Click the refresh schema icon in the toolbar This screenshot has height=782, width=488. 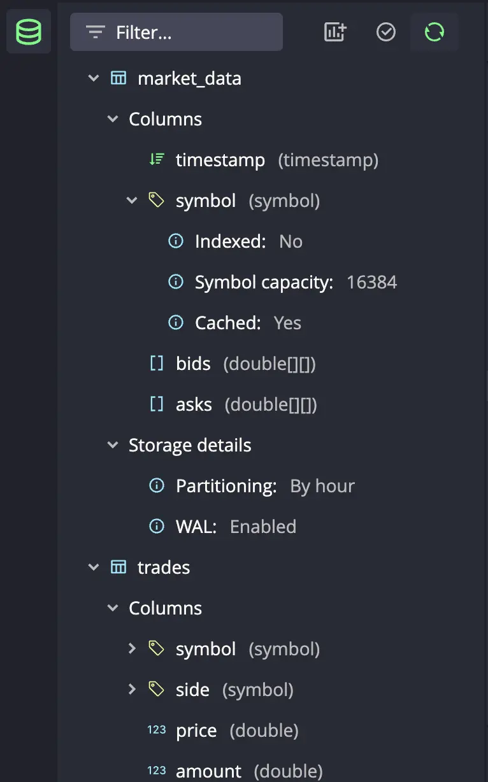pyautogui.click(x=434, y=31)
